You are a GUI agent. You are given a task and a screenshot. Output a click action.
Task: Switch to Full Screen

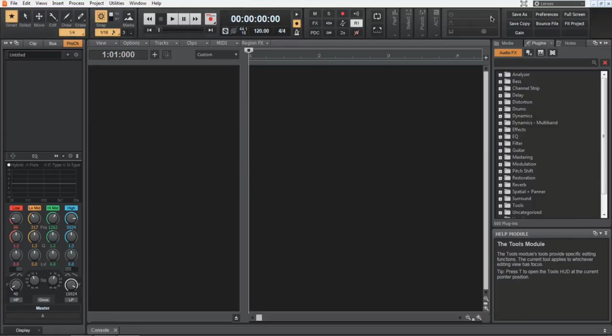pos(574,14)
